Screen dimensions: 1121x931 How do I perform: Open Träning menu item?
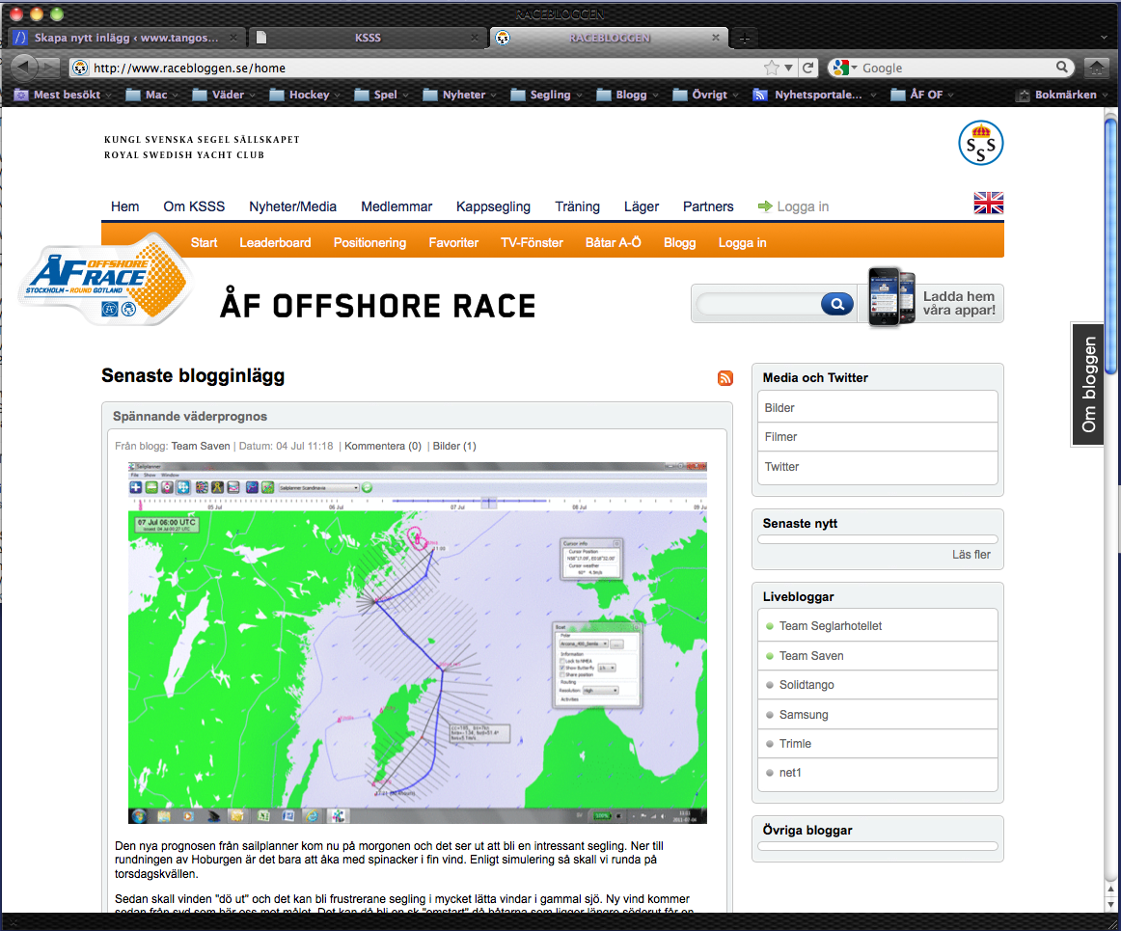pos(577,206)
